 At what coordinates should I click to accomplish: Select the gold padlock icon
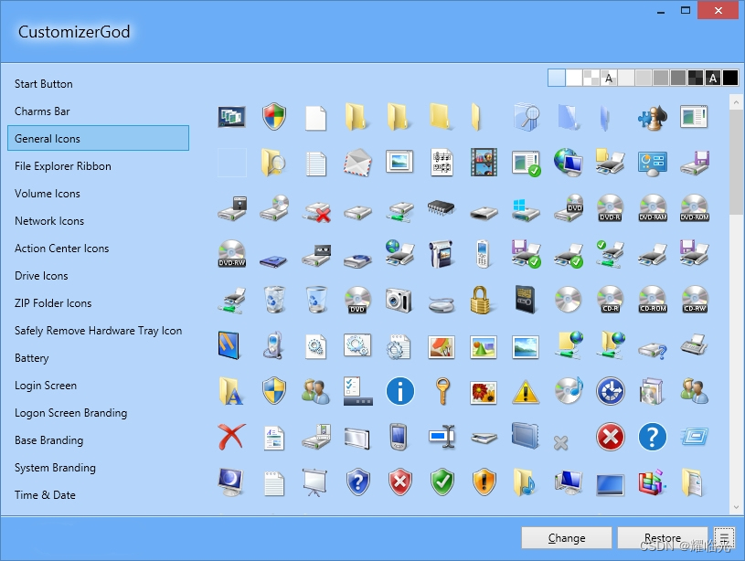(x=480, y=301)
